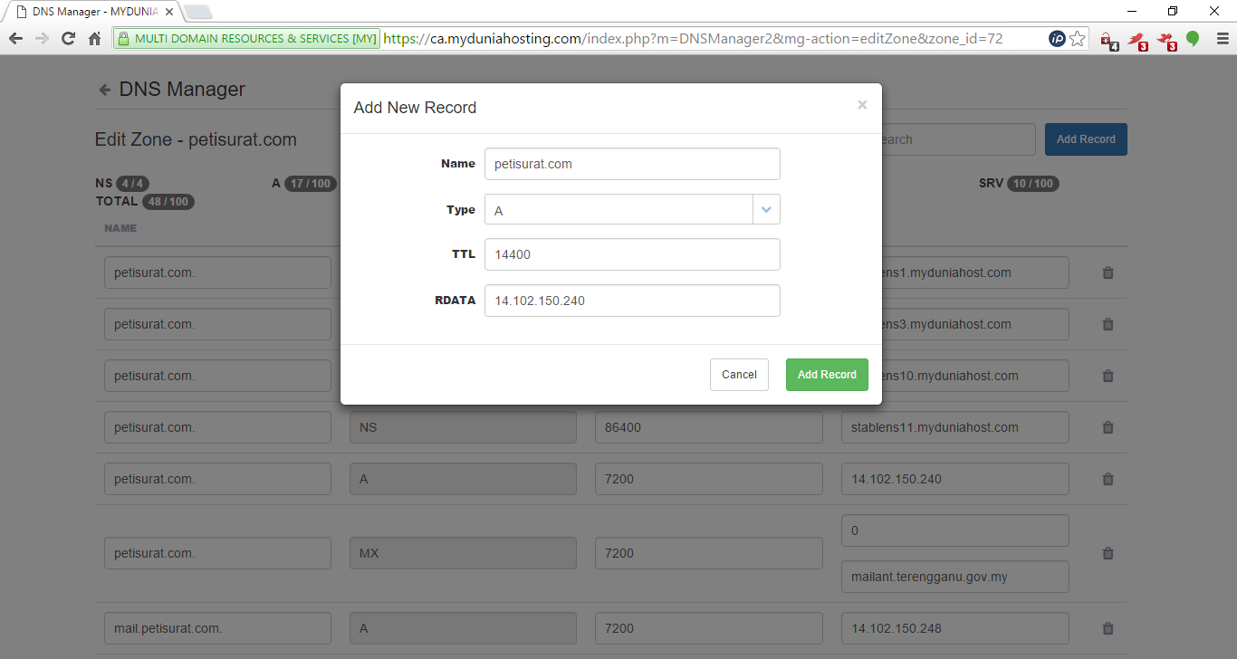The height and width of the screenshot is (659, 1237).
Task: Delete the stablens1.myduniahost.com record
Action: (x=1108, y=272)
